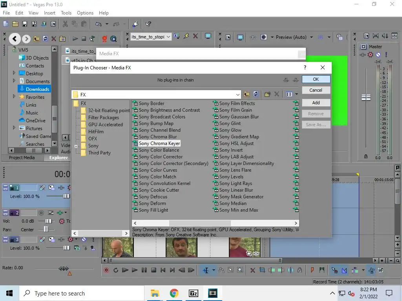
Task: Click the Open folder toolbar icon
Action: click(x=15, y=24)
